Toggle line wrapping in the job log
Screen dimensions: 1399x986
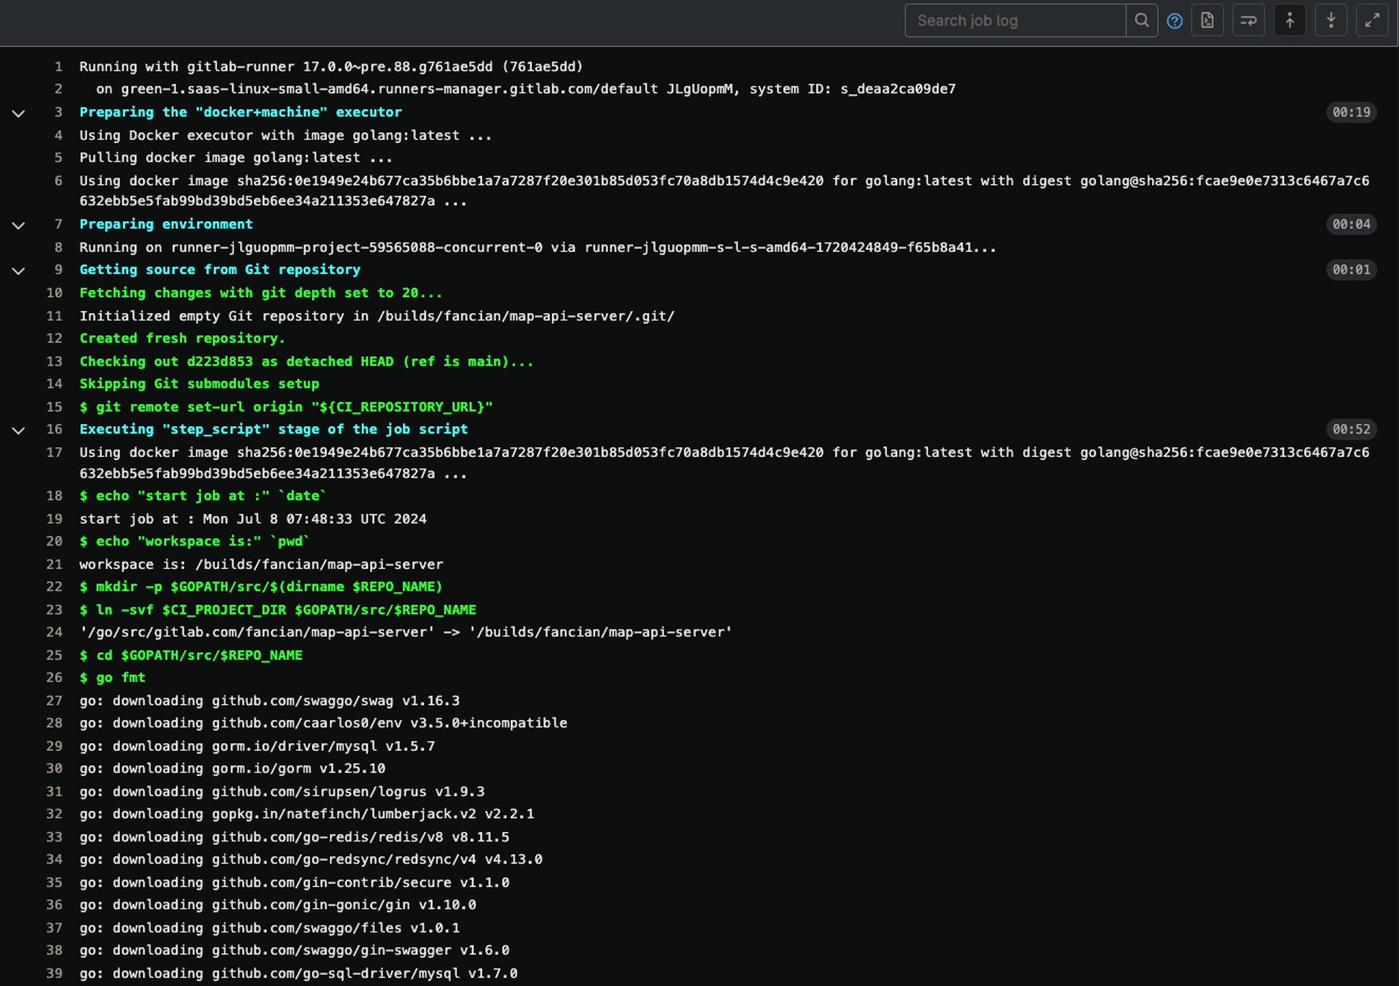(1248, 20)
